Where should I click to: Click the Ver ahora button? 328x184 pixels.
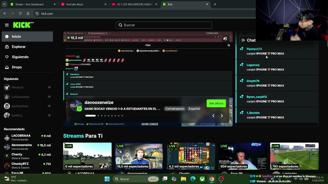coord(216,103)
